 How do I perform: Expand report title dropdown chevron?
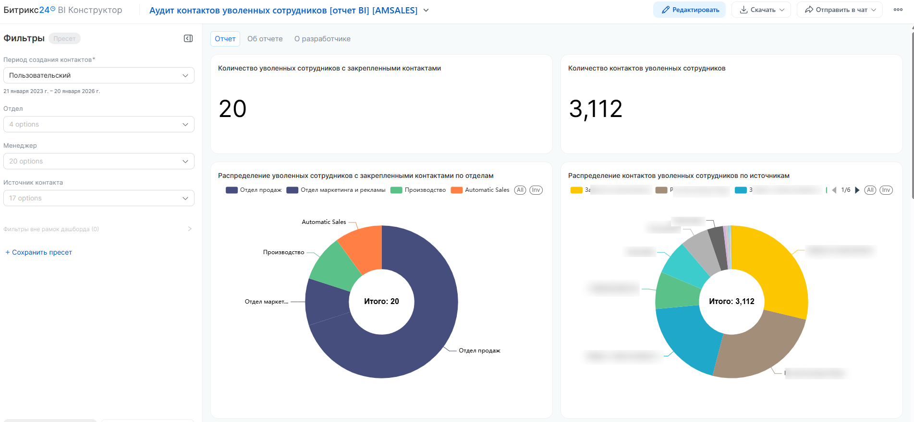426,10
